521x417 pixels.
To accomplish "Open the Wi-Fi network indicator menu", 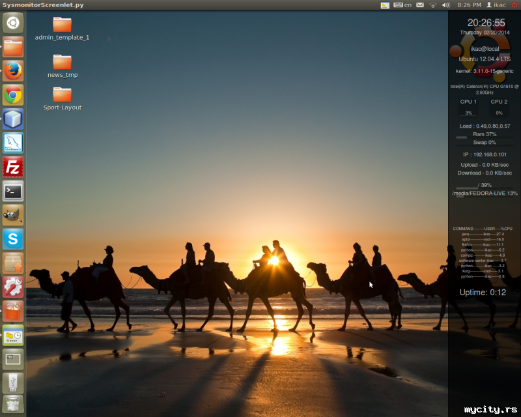I will coord(433,5).
